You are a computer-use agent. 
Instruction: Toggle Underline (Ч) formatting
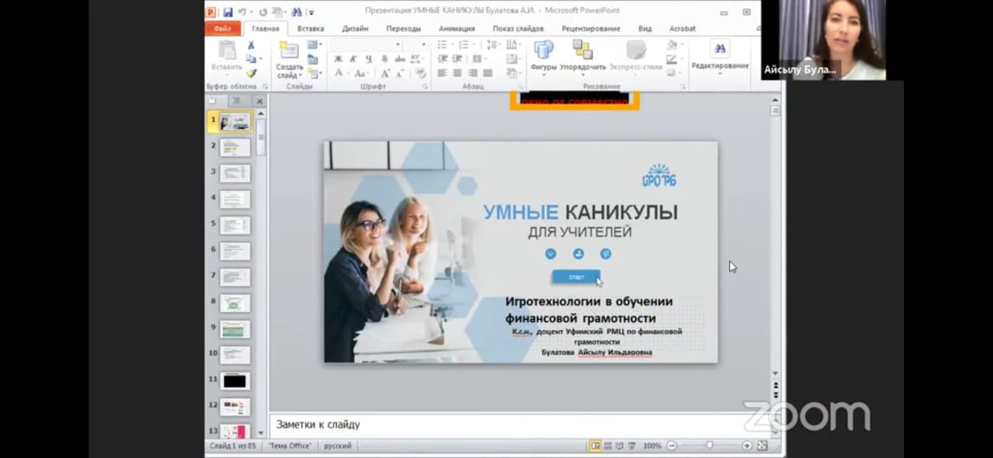[x=367, y=59]
